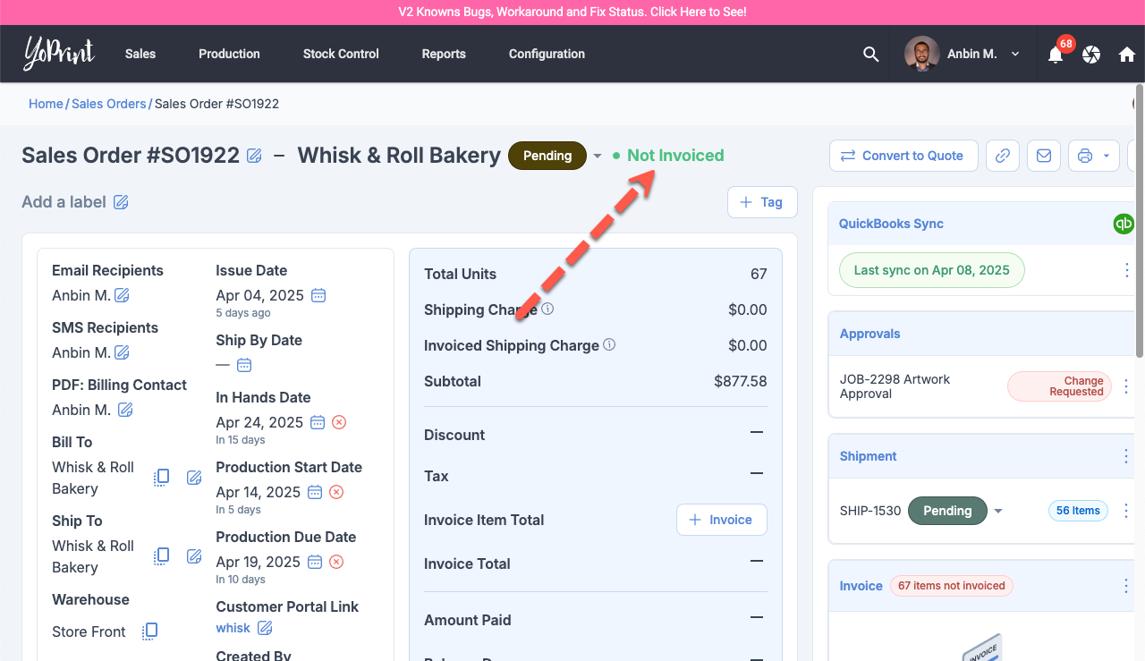Open the Stock Control menu
The image size is (1145, 661).
341,54
